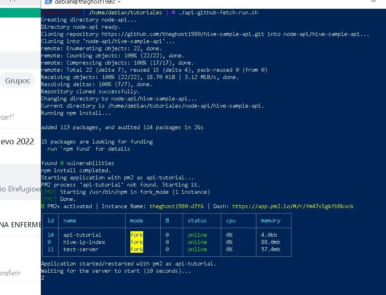Click the terminal title debian@theghost1980
386x295 pixels.
click(x=87, y=2)
